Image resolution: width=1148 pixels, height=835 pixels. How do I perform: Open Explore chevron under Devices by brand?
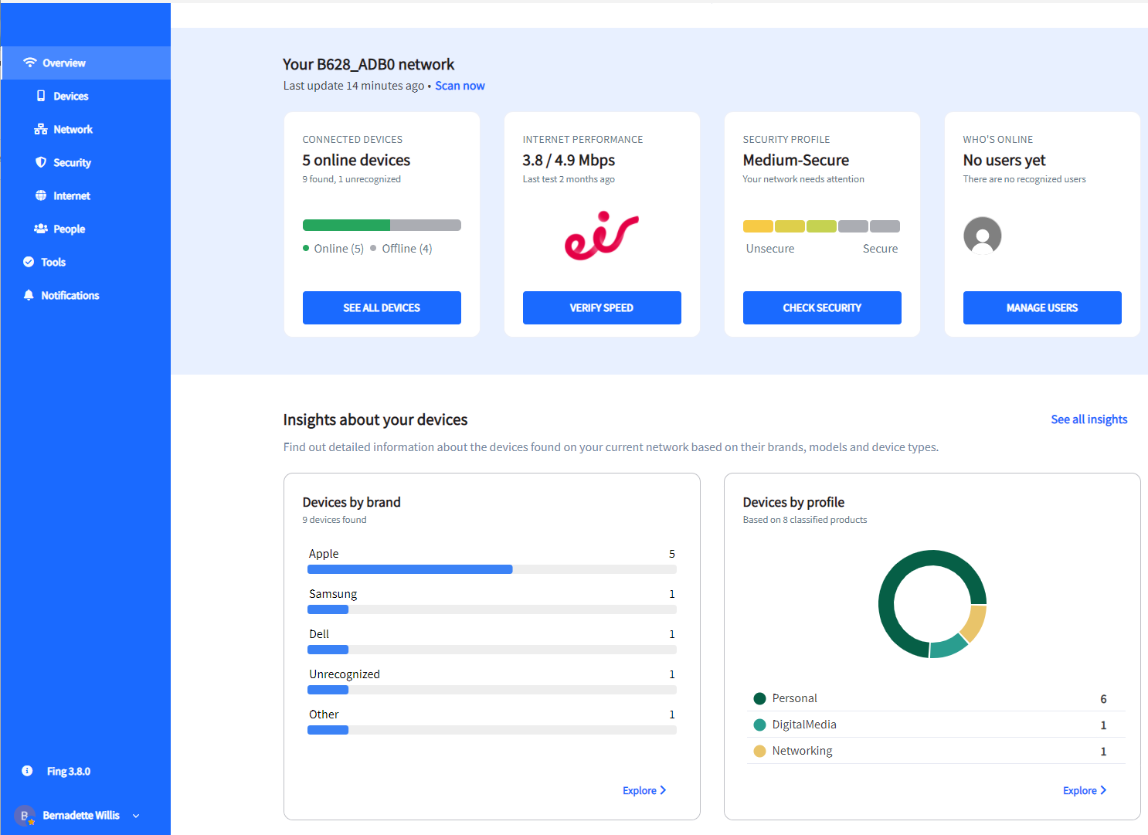pos(662,790)
